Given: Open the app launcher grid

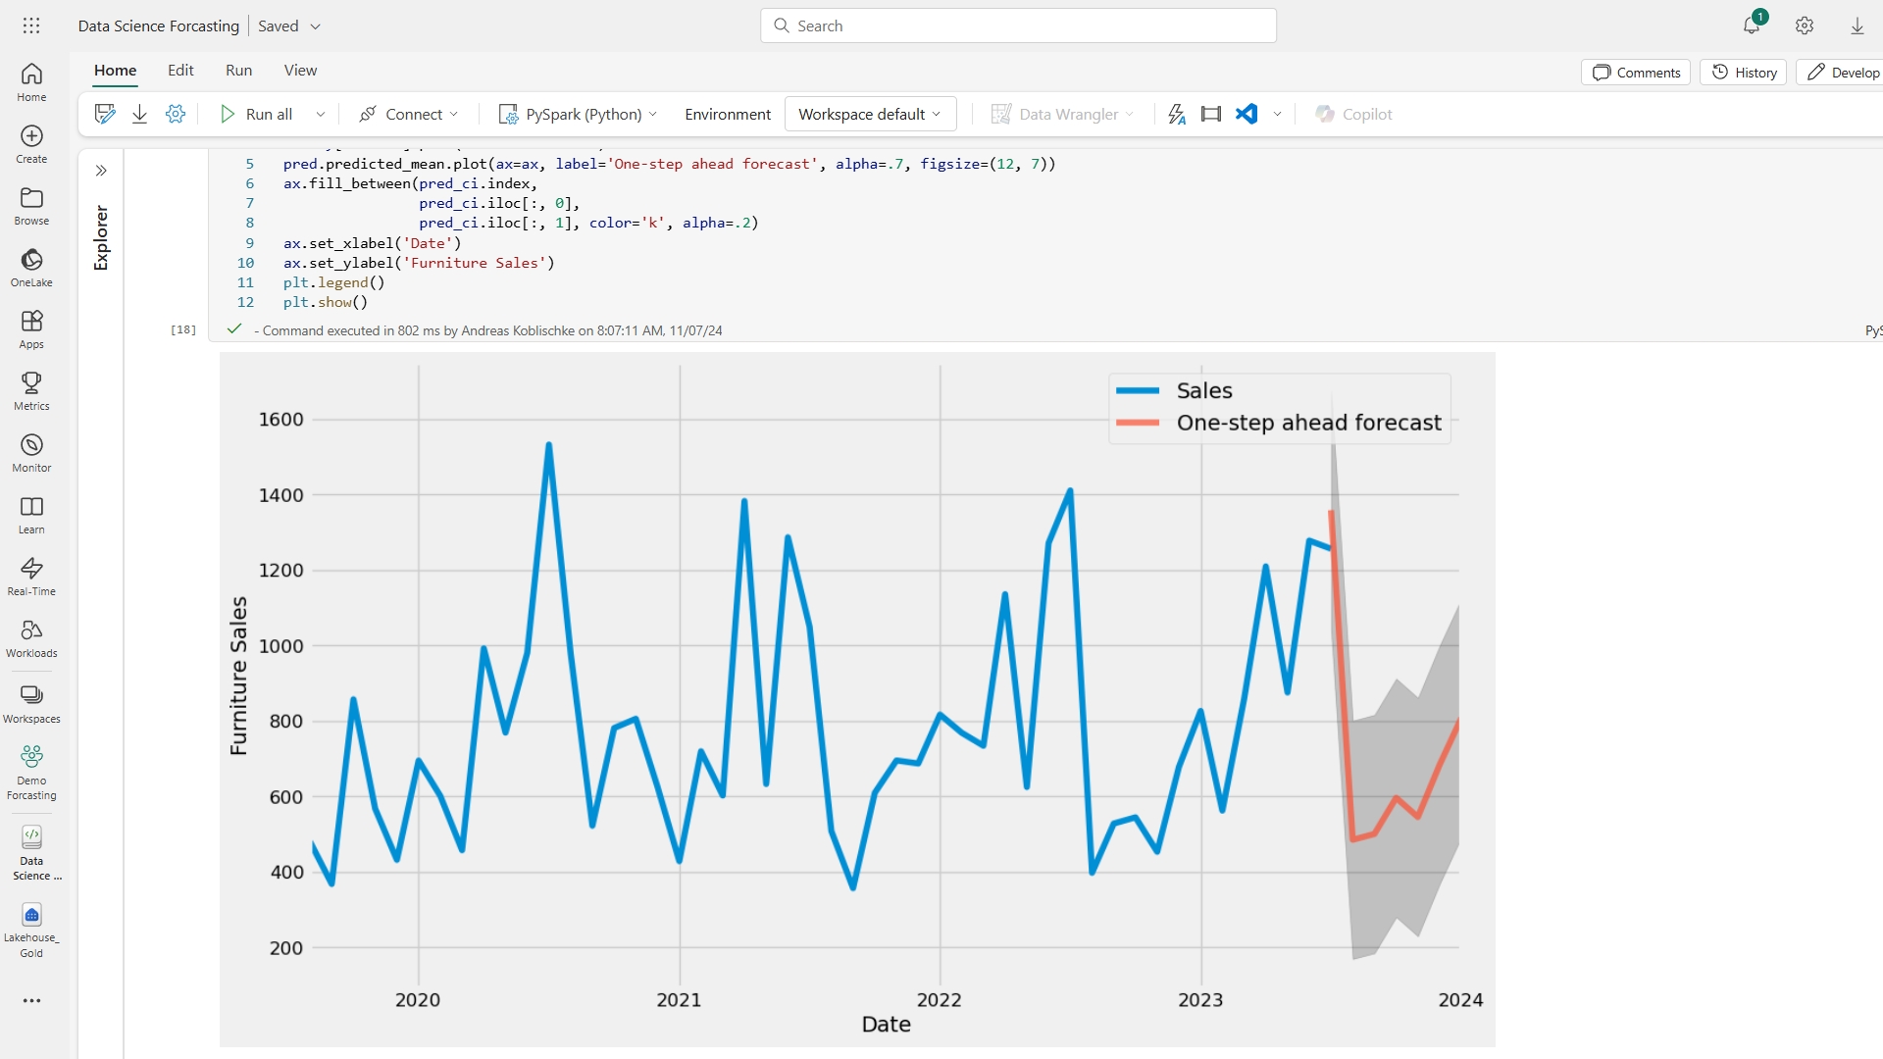Looking at the screenshot, I should pos(31,25).
